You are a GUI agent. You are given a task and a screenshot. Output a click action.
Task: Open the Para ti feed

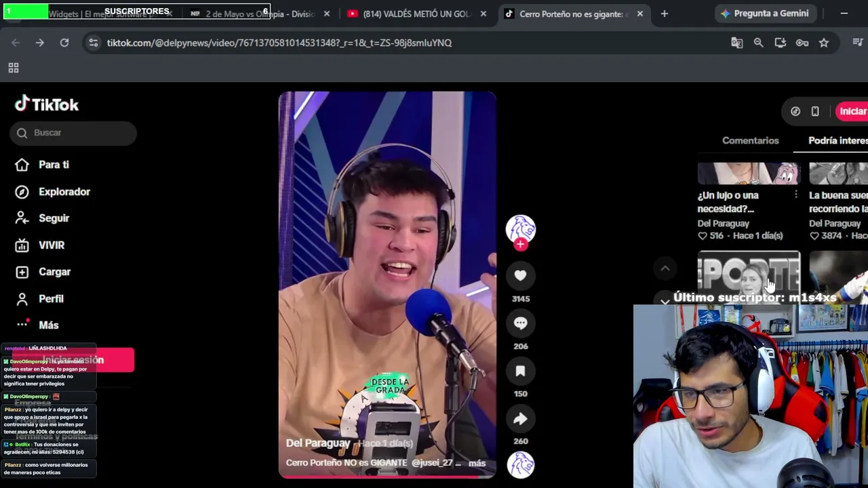click(x=42, y=165)
